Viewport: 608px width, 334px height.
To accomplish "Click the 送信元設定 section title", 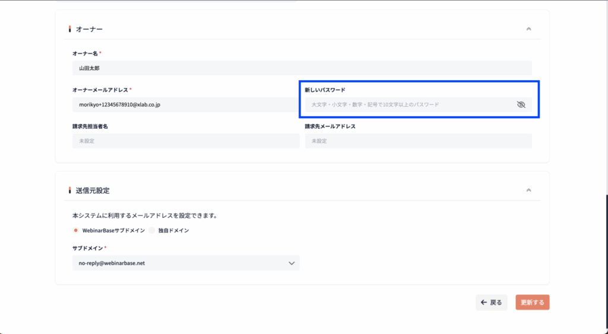I will coord(92,190).
